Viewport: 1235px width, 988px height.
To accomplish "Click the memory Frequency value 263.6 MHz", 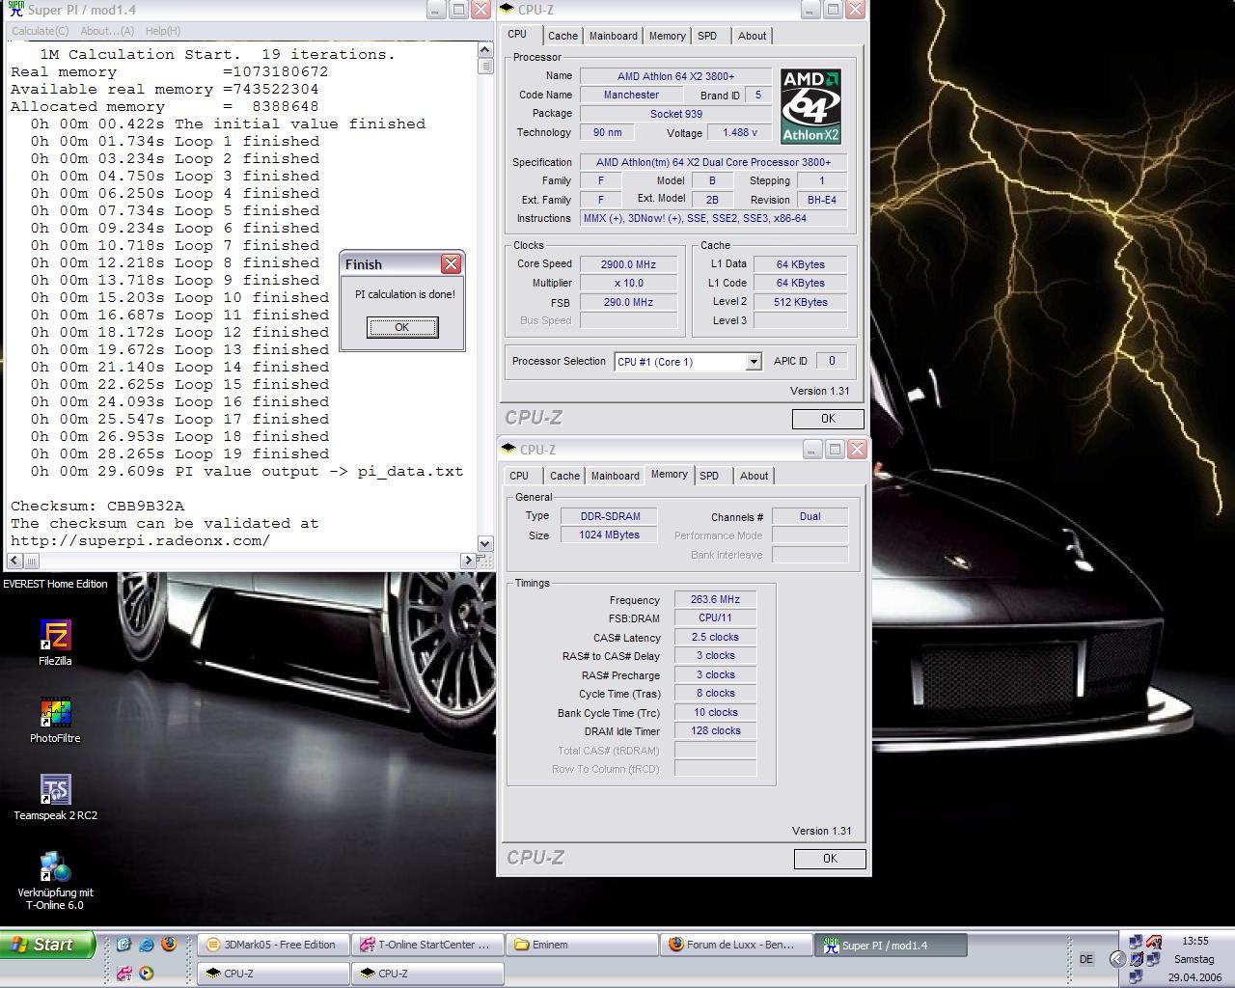I will click(x=715, y=599).
